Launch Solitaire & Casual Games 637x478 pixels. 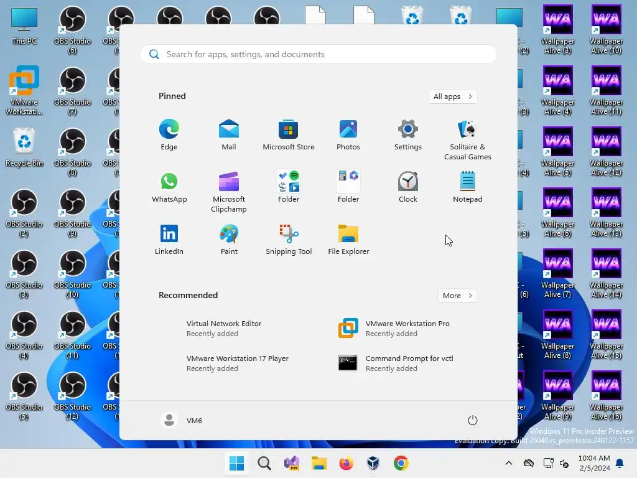[x=468, y=140]
